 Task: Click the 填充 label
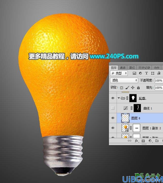(x=150, y=87)
